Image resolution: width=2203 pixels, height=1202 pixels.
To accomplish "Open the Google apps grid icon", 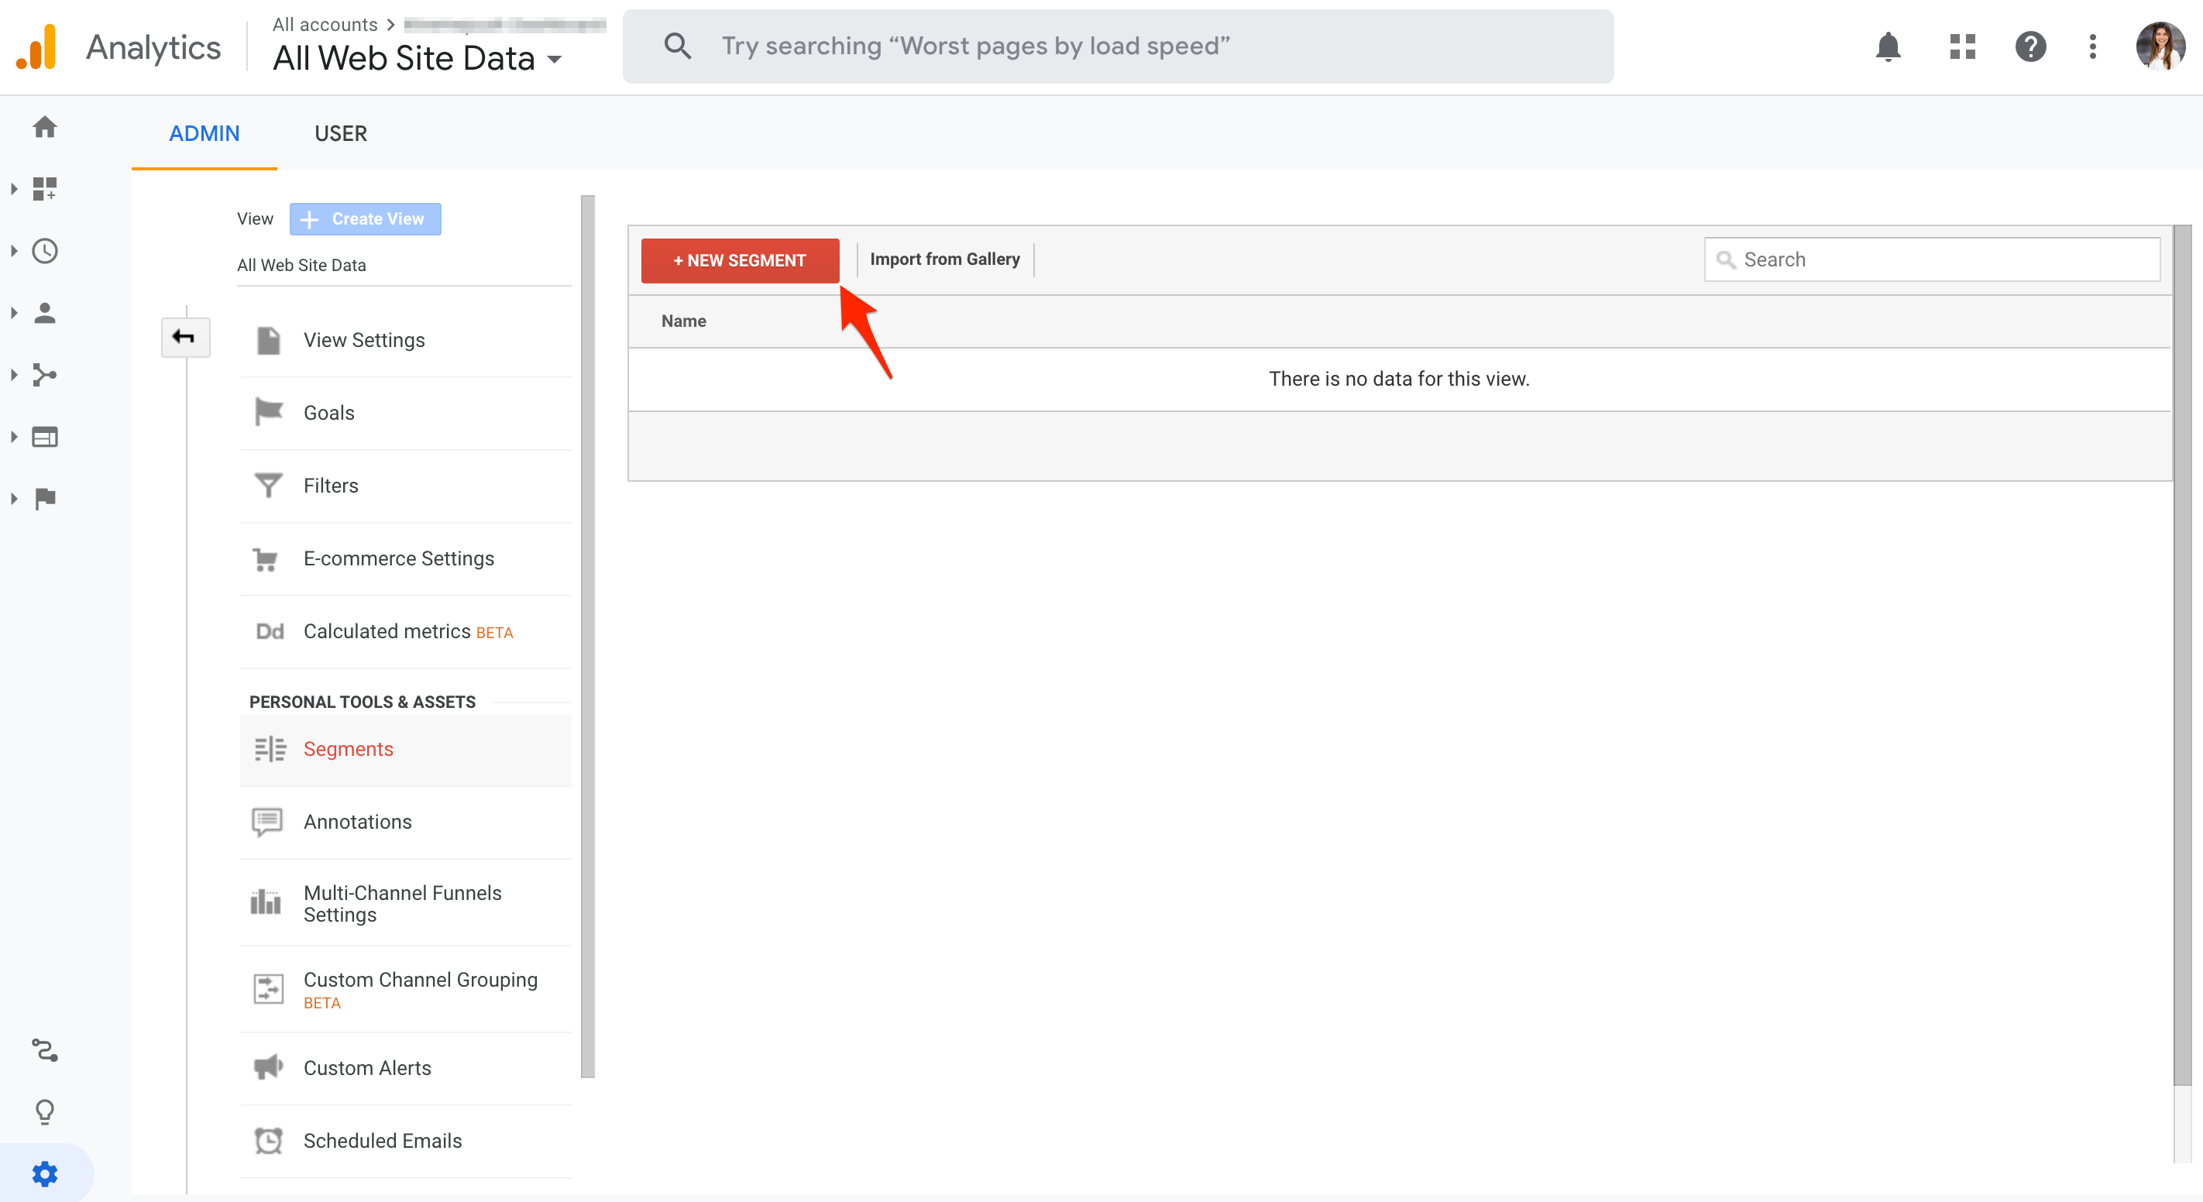I will (x=1962, y=46).
